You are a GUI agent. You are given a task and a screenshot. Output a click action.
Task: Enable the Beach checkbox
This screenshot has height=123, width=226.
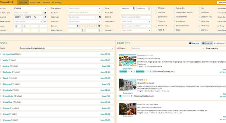click(174, 30)
